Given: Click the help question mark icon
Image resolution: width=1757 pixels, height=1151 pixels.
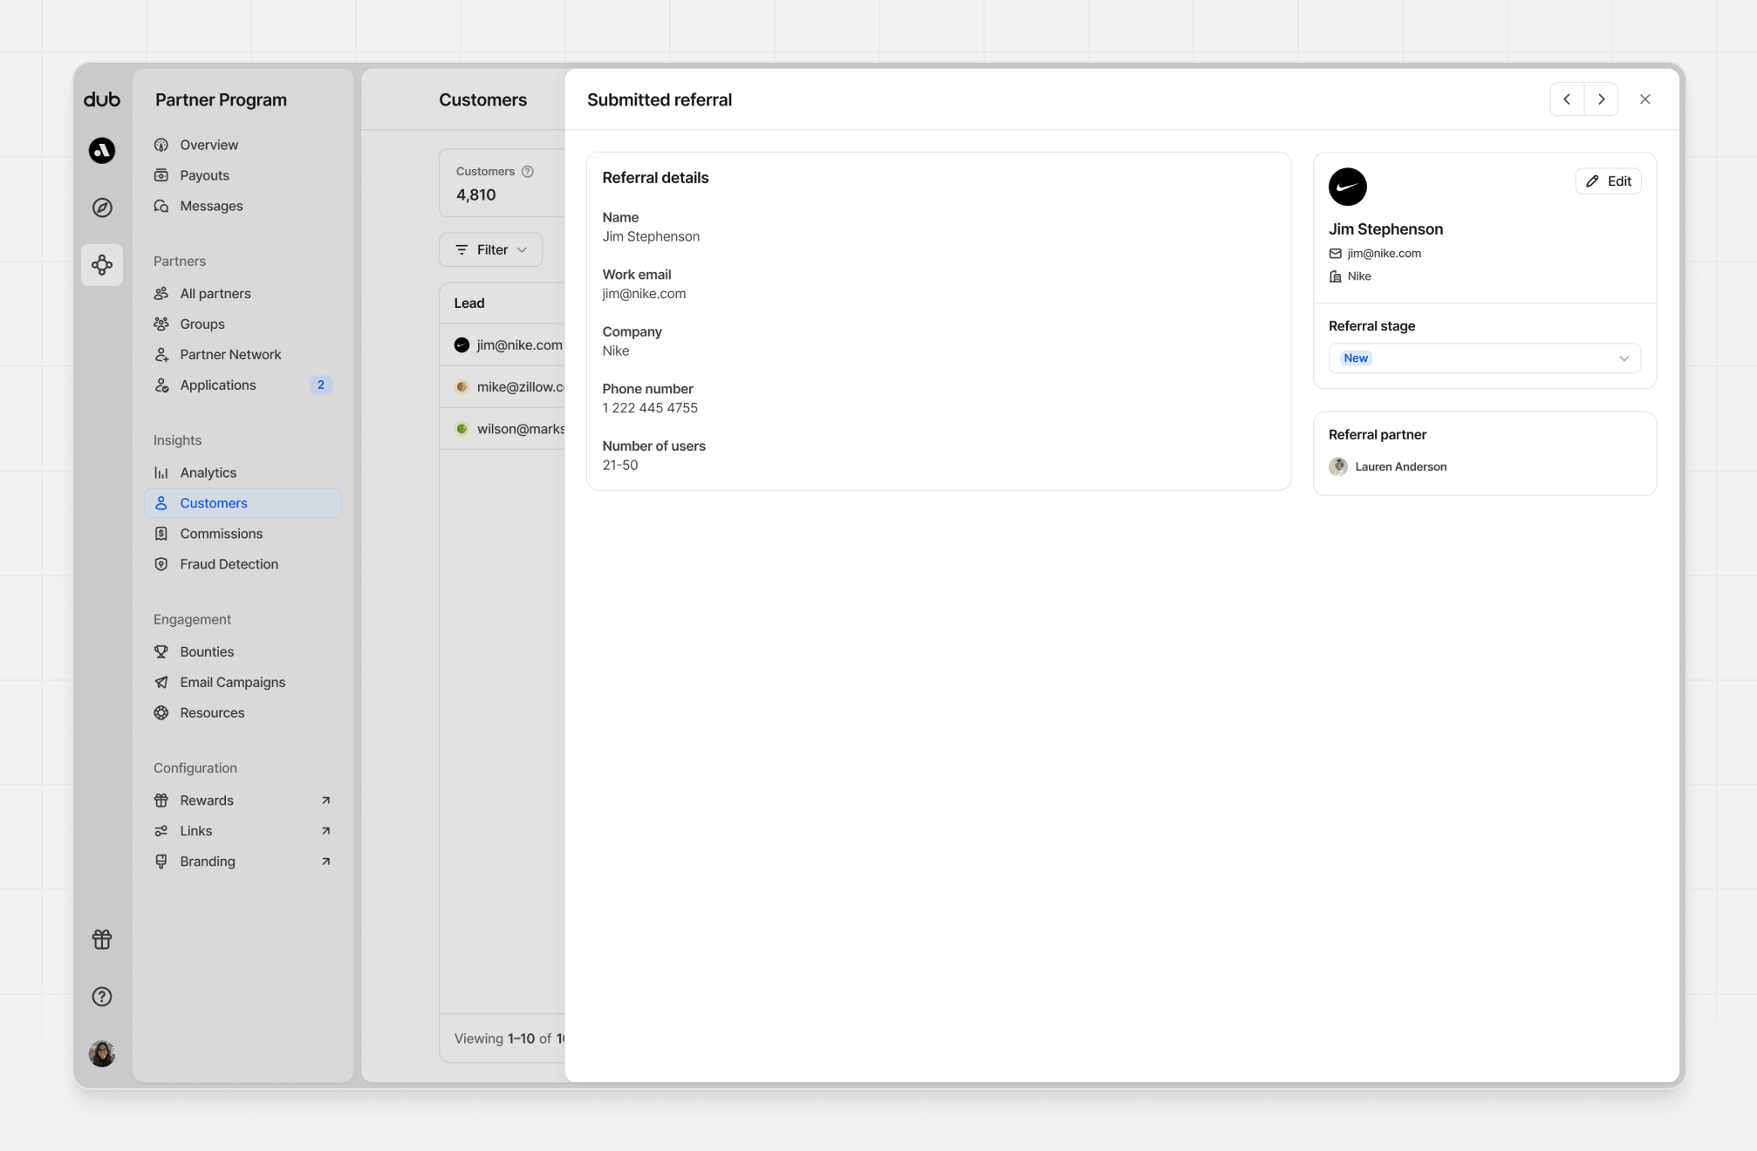Looking at the screenshot, I should (x=102, y=997).
